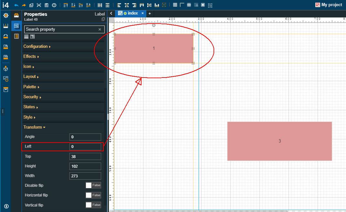Toggle the Disable flip switch
This screenshot has height=212, width=346.
coord(93,185)
